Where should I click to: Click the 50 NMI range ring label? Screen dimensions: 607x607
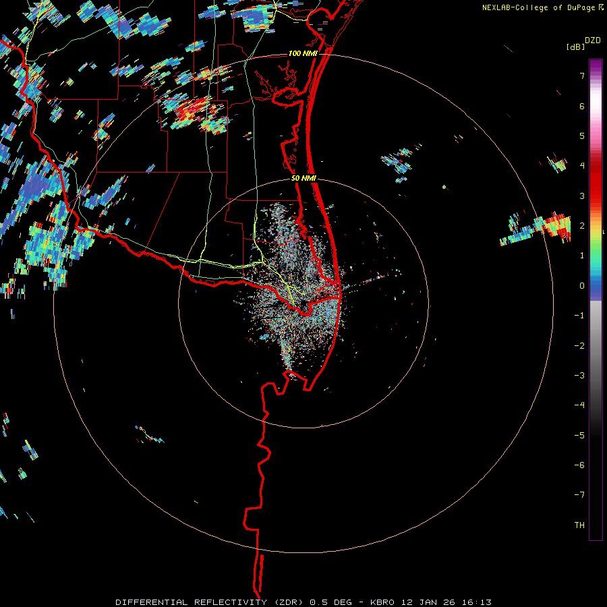click(x=303, y=178)
